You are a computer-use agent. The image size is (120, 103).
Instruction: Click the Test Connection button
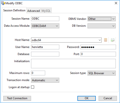[17, 98]
